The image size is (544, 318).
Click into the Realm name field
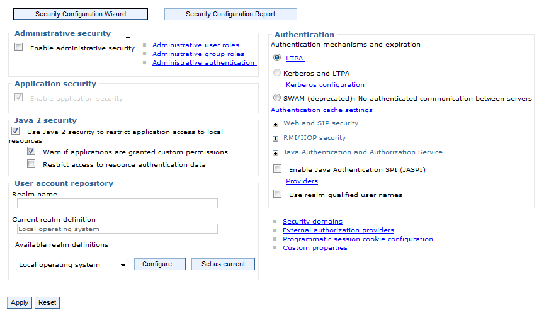[x=117, y=203]
